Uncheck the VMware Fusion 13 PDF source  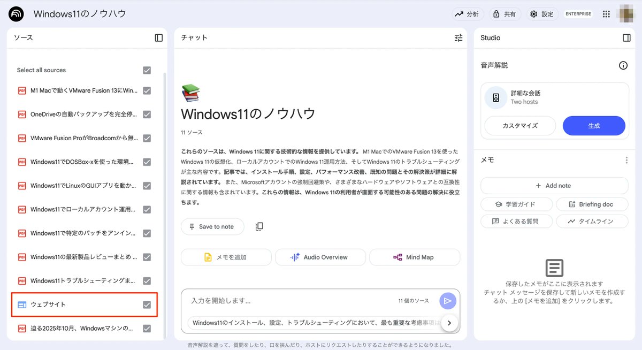[146, 90]
